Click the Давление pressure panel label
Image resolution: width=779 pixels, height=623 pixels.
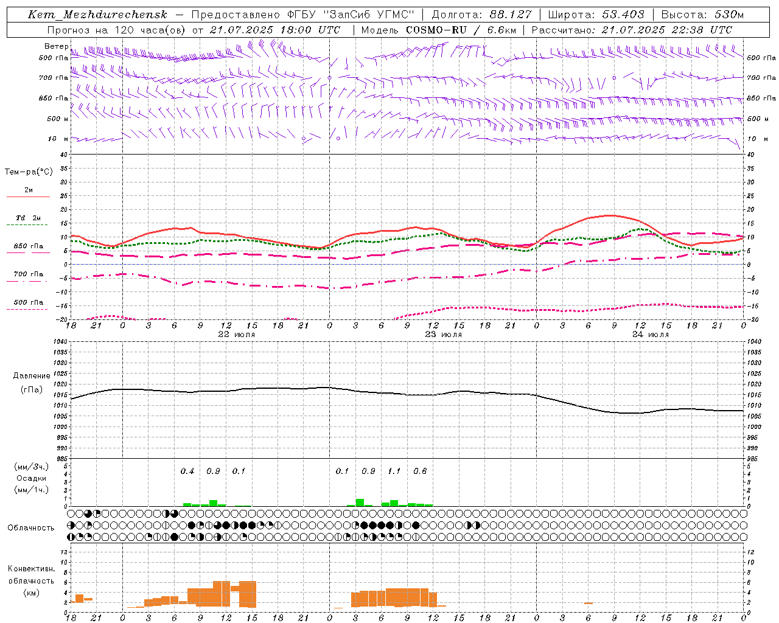32,376
